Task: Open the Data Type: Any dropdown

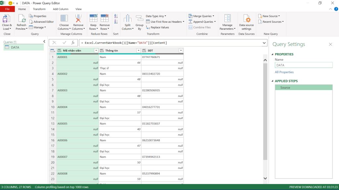Action: (x=156, y=16)
